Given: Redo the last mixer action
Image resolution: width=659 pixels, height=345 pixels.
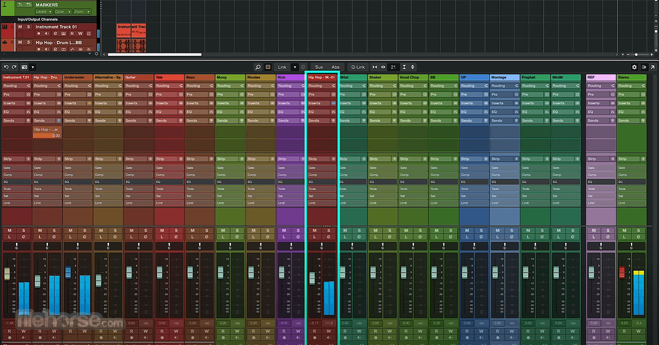Looking at the screenshot, I should click(x=14, y=67).
